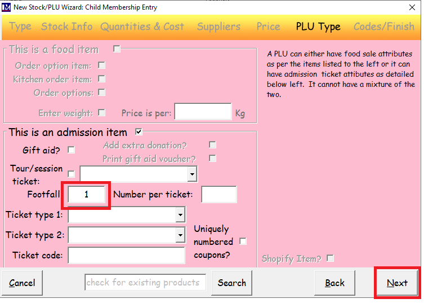Go to the Codes/Finish tab

point(384,27)
